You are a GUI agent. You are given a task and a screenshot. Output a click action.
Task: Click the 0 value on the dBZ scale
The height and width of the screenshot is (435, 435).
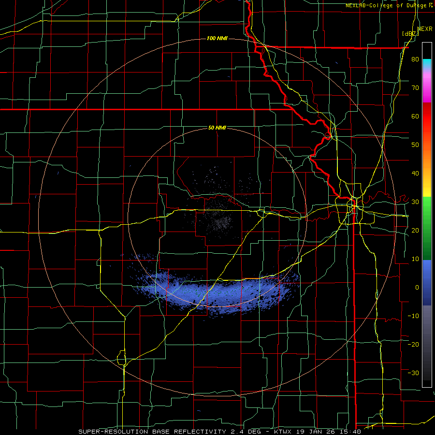point(417,288)
